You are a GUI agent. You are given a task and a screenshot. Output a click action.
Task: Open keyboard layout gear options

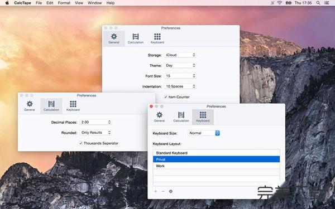[171, 191]
